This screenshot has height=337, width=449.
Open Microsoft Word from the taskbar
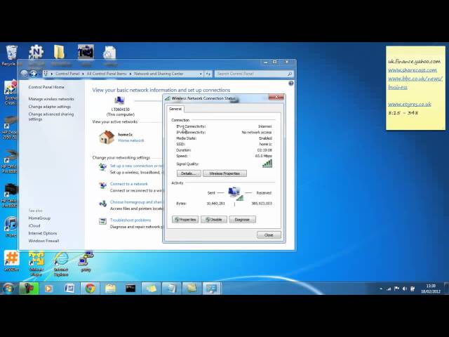(x=69, y=289)
